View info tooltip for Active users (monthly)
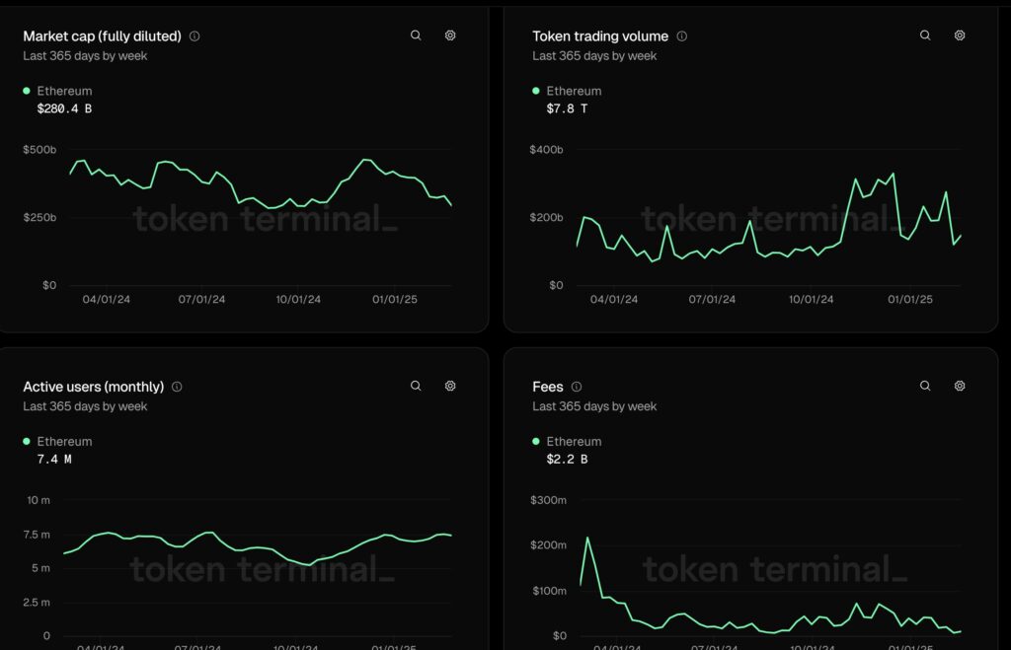This screenshot has width=1011, height=650. (x=177, y=387)
